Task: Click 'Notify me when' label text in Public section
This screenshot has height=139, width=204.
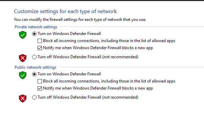Action: 98,88
